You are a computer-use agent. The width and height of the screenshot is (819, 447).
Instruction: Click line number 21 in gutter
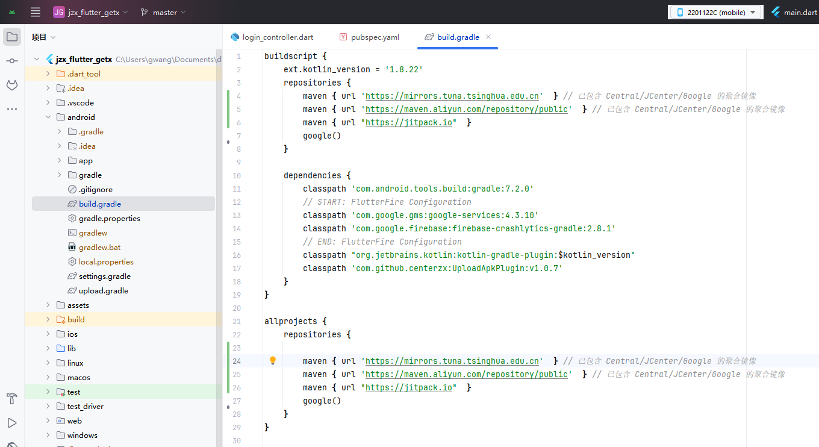click(x=236, y=321)
